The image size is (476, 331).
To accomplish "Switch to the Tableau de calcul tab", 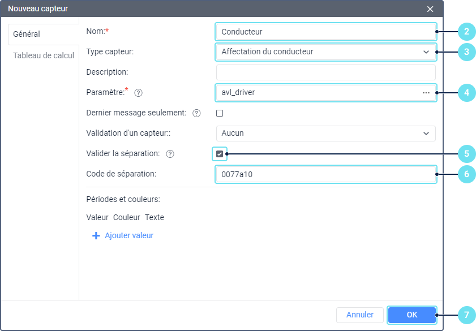I will pyautogui.click(x=44, y=55).
